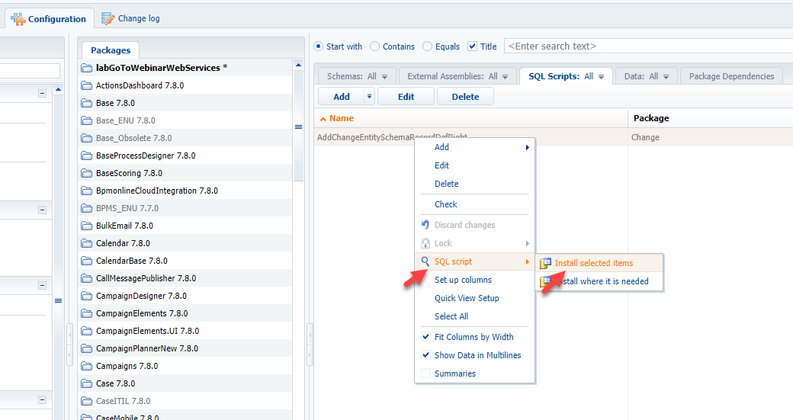Screen dimensions: 793x420
Task: Select the Equals radio button
Action: (x=427, y=46)
